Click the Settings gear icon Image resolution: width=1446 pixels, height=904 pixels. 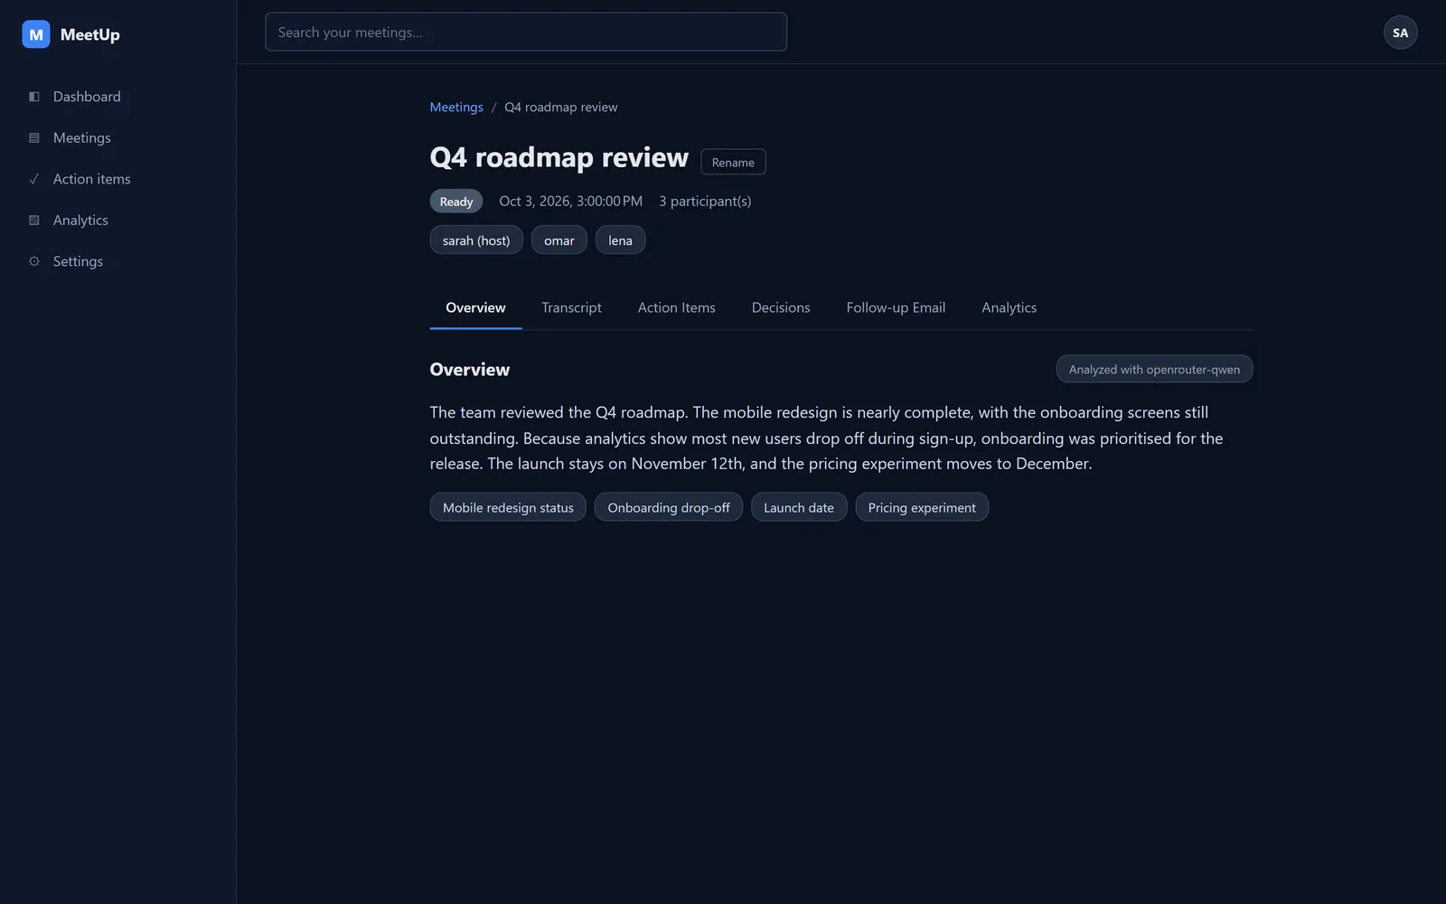coord(34,261)
